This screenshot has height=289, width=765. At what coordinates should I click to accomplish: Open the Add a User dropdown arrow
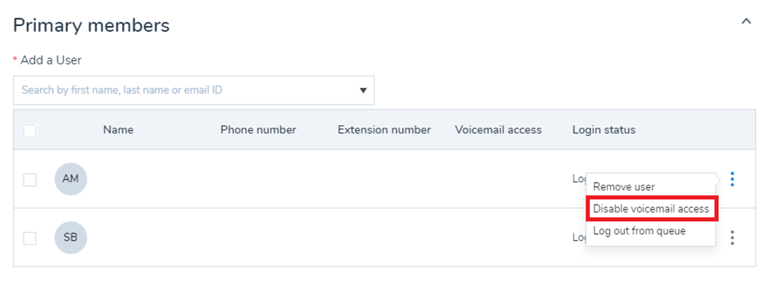pos(363,91)
